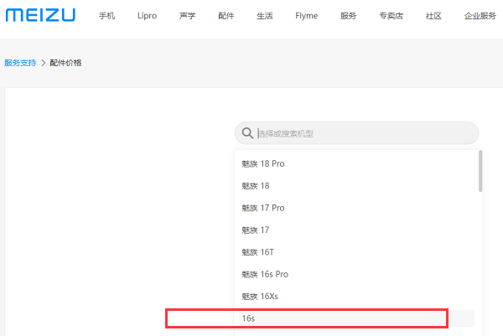Image resolution: width=503 pixels, height=336 pixels.
Task: Open the 专卖店 nav item
Action: tap(391, 16)
